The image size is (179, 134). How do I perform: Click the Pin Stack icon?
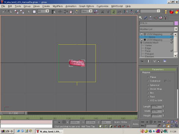tap(142, 61)
